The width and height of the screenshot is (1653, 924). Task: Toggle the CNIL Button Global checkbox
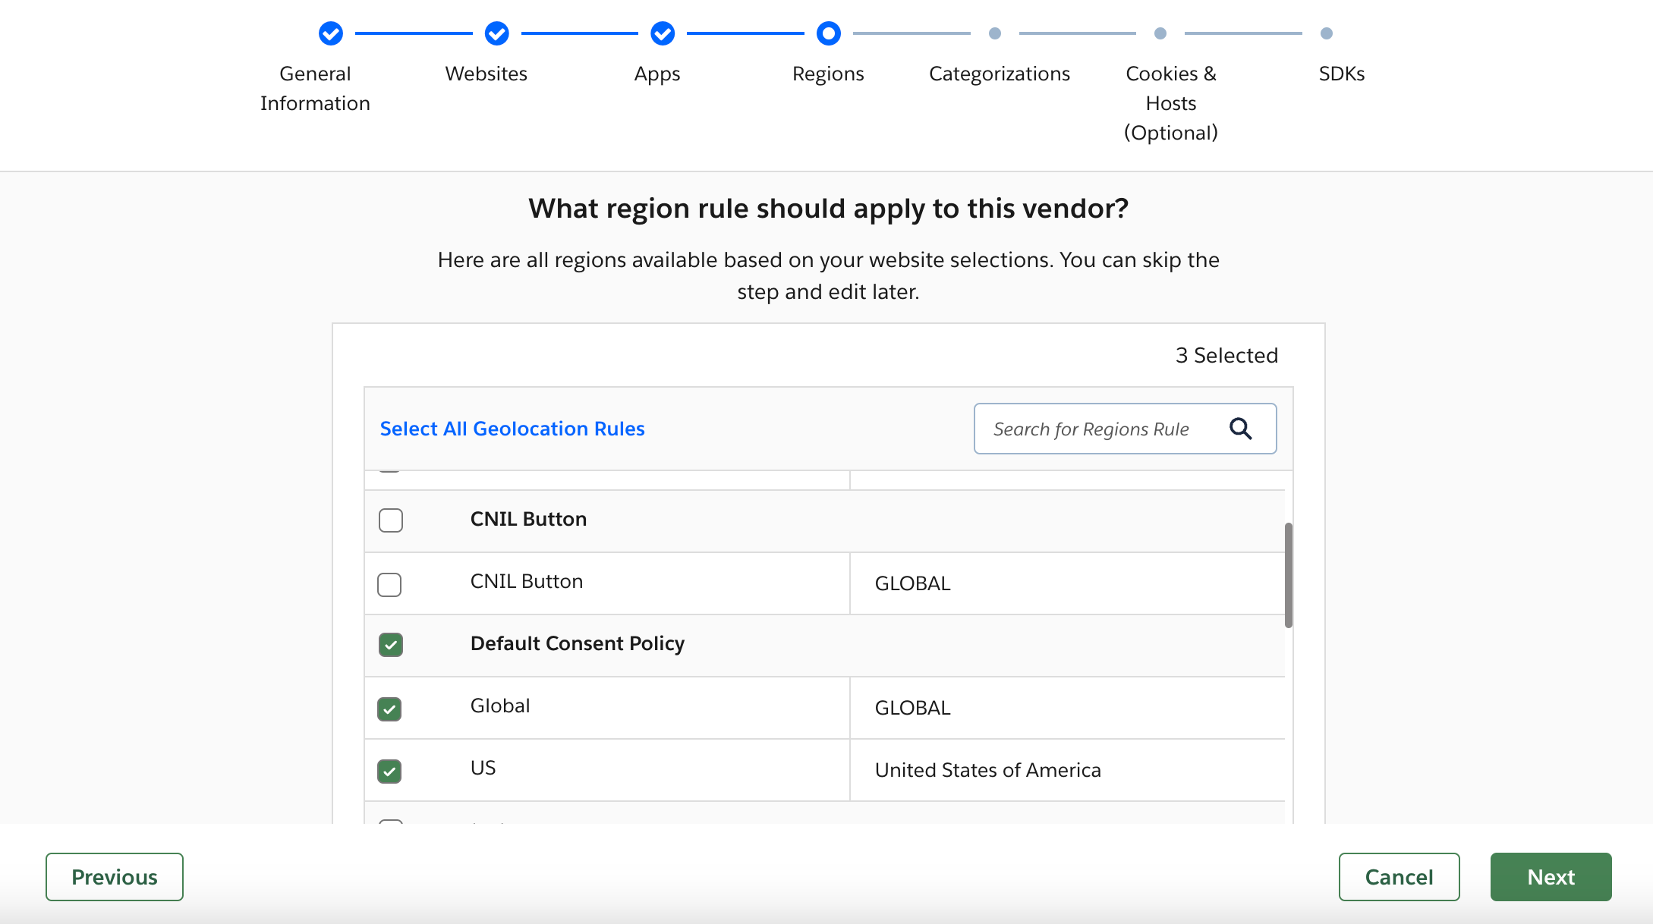click(389, 583)
